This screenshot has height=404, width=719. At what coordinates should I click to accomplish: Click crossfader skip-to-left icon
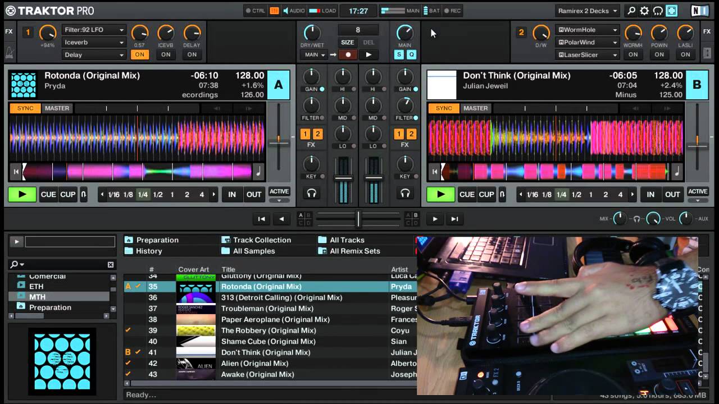tap(261, 219)
